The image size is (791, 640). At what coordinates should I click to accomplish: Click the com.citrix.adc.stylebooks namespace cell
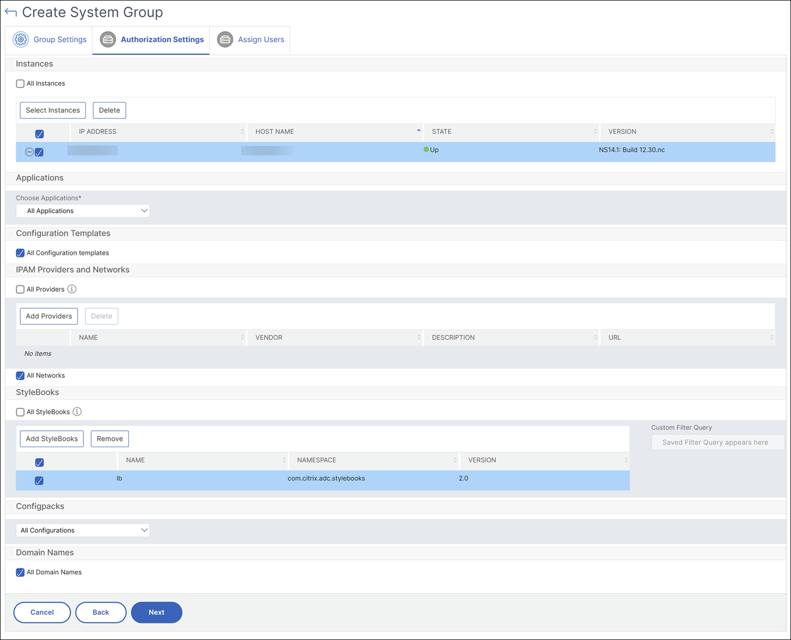[x=326, y=478]
